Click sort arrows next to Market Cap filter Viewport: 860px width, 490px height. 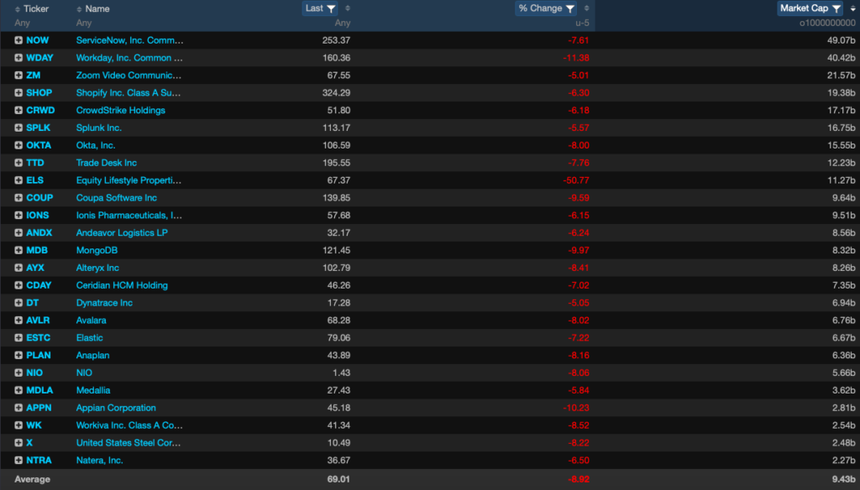tap(852, 8)
